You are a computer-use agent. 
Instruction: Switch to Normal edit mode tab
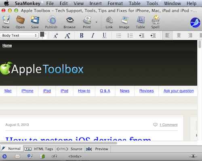tap(12, 149)
